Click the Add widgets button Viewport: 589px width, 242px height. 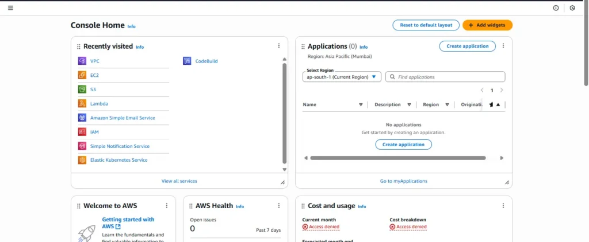click(487, 25)
